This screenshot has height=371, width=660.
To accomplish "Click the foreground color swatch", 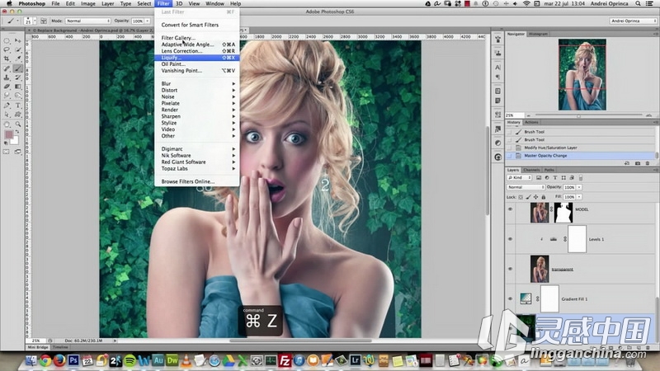I will click(8, 134).
